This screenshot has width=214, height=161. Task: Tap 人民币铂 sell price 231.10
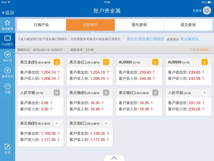coord(195,103)
